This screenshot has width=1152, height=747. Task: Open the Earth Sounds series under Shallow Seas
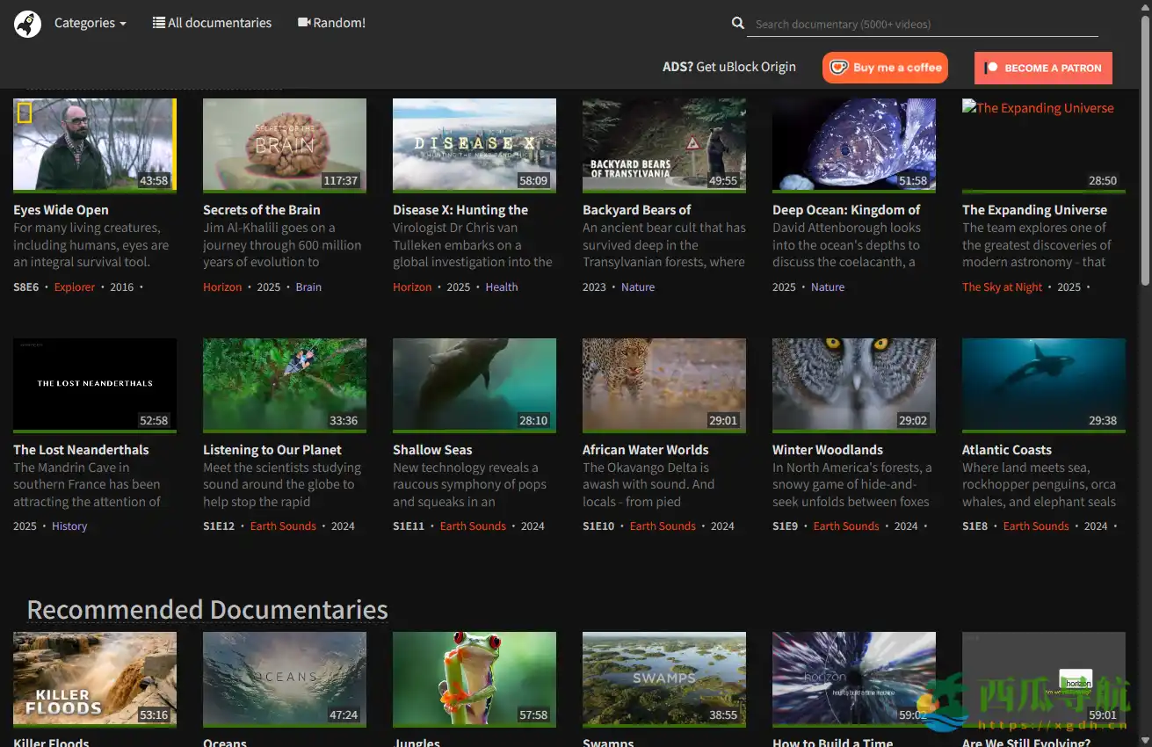(473, 526)
